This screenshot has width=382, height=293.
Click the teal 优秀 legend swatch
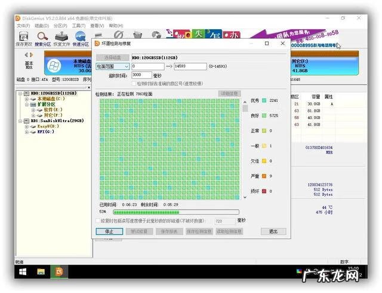(264, 101)
